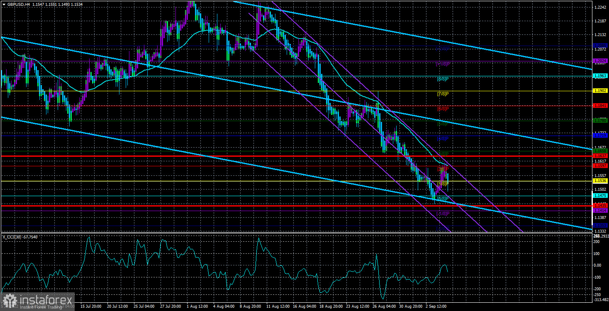Click the 1.2024 purple price tag
Viewport: 609px width, 311px height.
600,61
